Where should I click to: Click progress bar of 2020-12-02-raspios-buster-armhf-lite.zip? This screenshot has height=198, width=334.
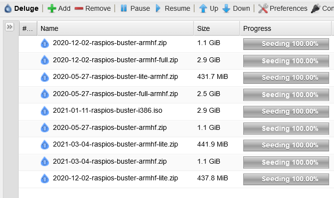coord(286,179)
